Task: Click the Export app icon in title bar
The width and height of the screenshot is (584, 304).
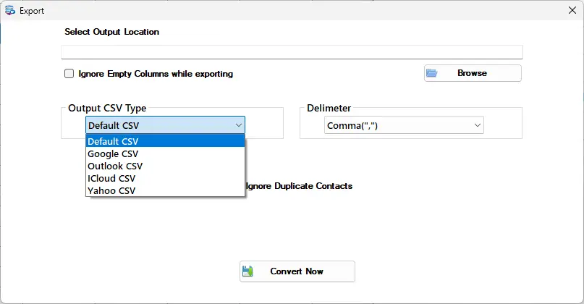Action: (10, 10)
